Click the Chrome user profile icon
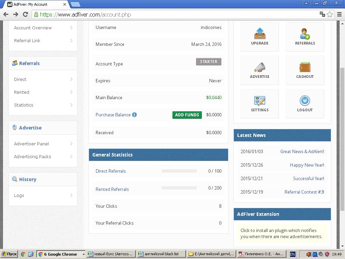 pyautogui.click(x=306, y=3)
